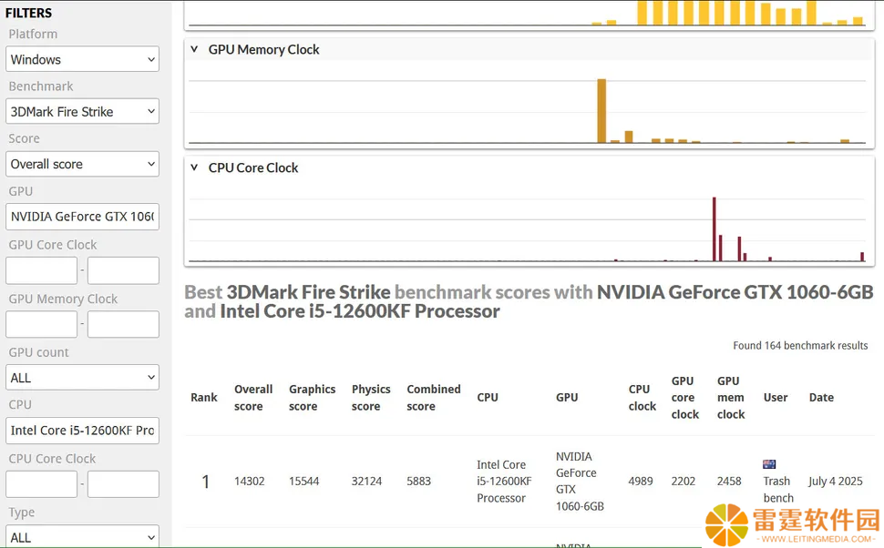The height and width of the screenshot is (548, 884).
Task: Open the GPU count dropdown
Action: pyautogui.click(x=82, y=378)
